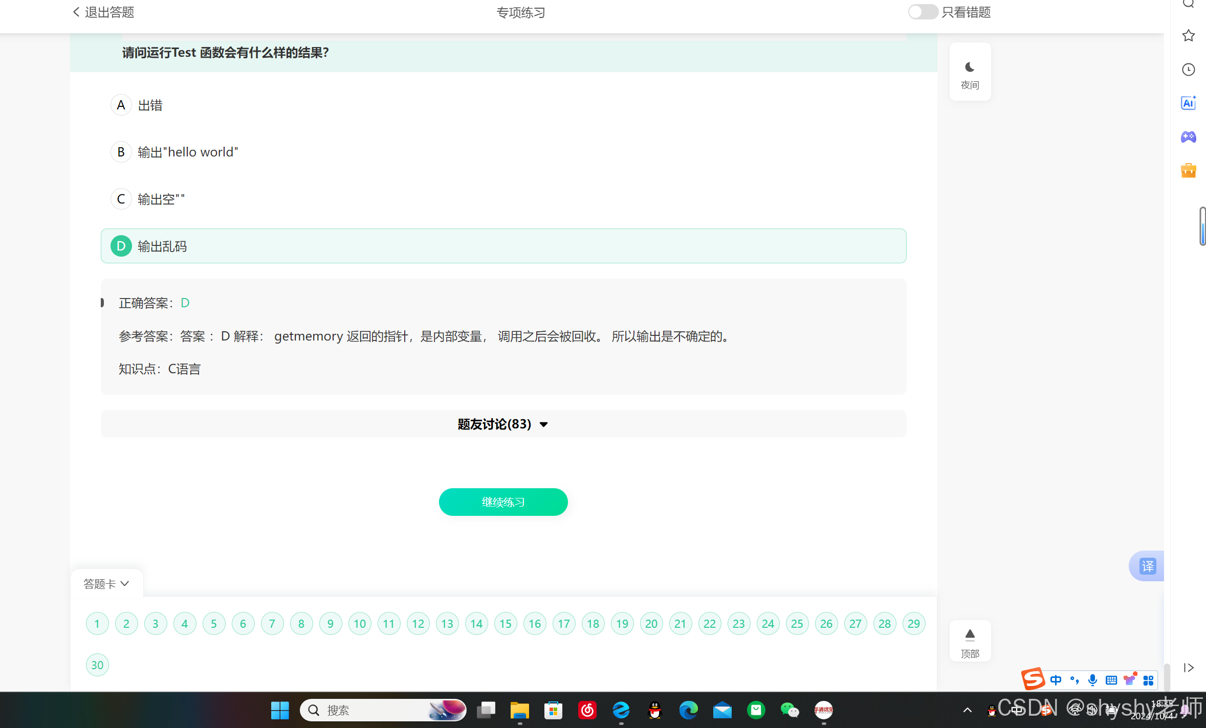Click the translate floating button

click(1147, 566)
